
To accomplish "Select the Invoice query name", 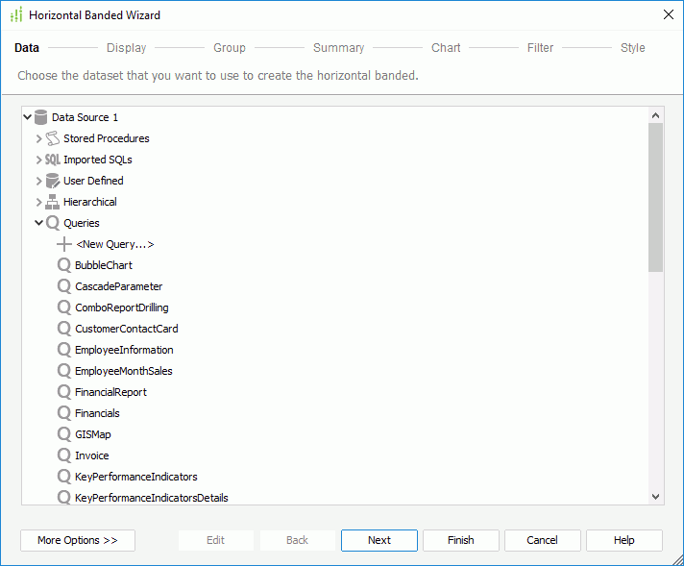I will pyautogui.click(x=92, y=455).
